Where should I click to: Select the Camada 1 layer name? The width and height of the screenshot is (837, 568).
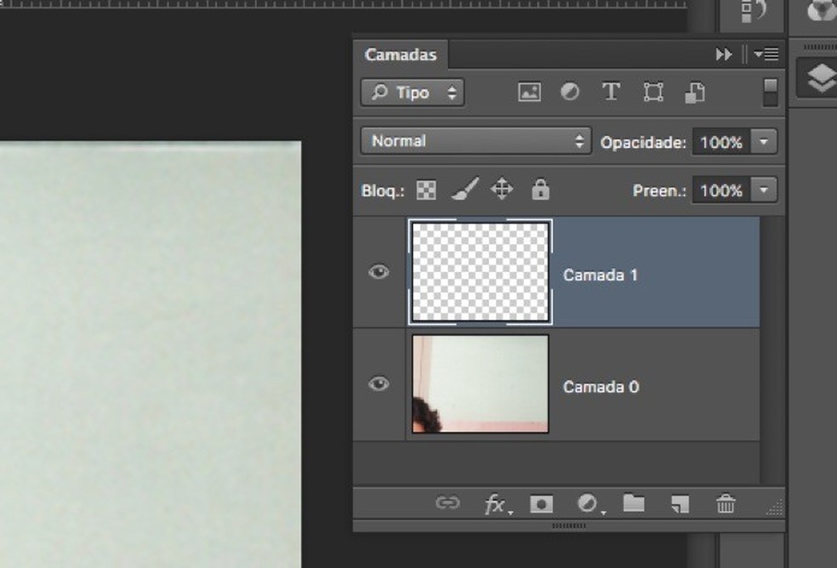coord(600,275)
